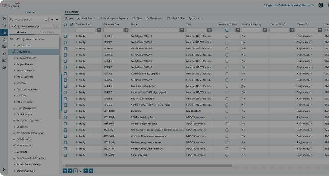The height and width of the screenshot is (176, 329).
Task: Click the magnifier icon in project search
Action: 12,19
